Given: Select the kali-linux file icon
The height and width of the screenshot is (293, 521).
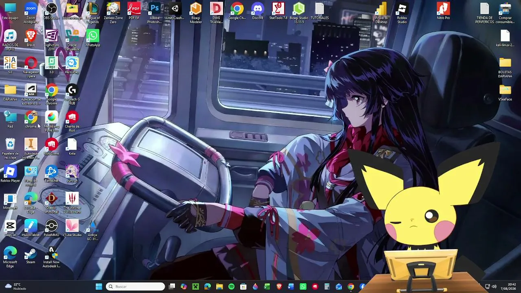Looking at the screenshot, I should click(505, 39).
